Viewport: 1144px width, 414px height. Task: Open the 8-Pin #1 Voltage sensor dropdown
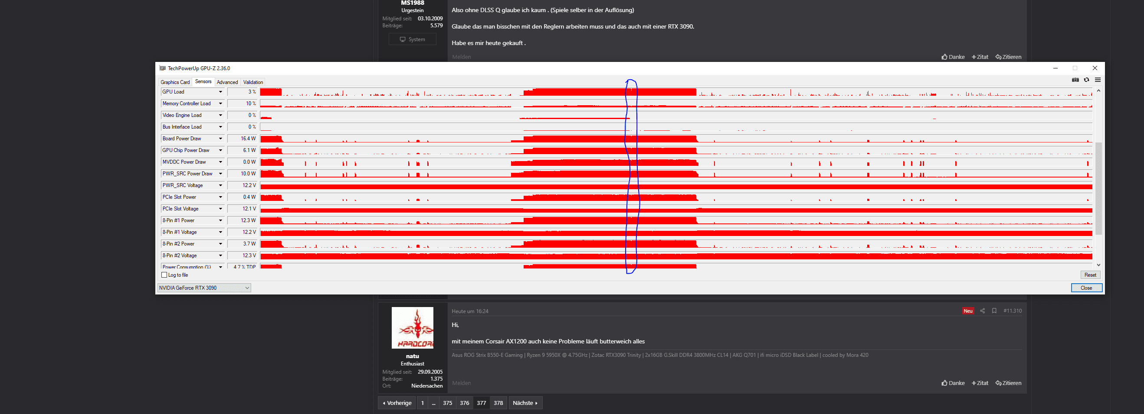220,232
